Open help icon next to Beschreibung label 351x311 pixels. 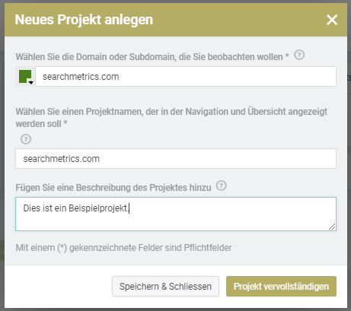[x=222, y=186]
